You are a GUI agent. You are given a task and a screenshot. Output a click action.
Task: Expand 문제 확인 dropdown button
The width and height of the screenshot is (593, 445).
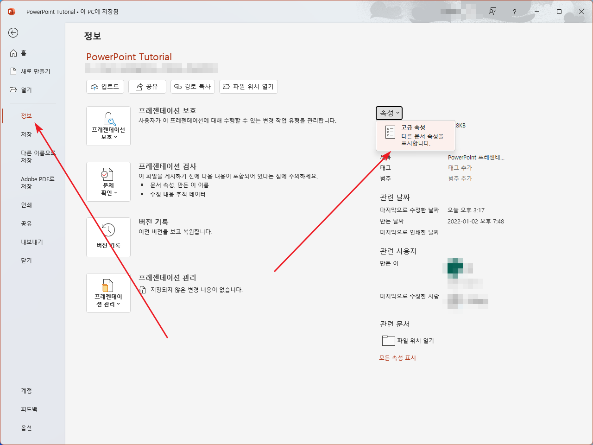(108, 182)
